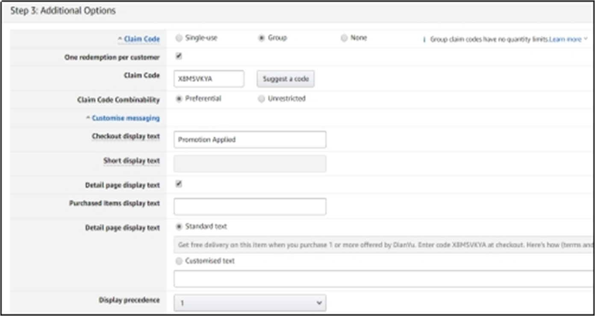The image size is (595, 316).
Task: Select the Standard text radio option
Action: tap(179, 227)
